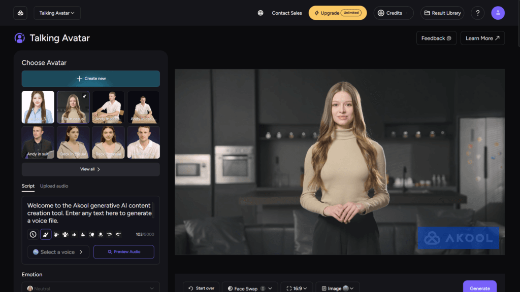520x292 pixels.
Task: Switch to the Upload audio tab
Action: (x=54, y=186)
